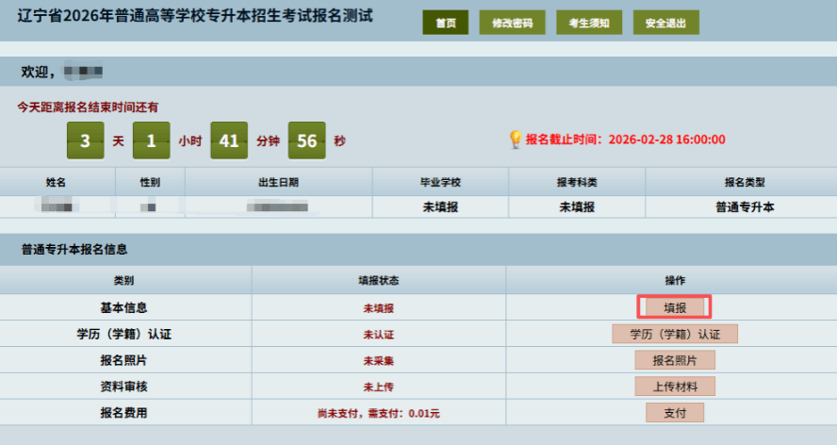The height and width of the screenshot is (445, 837).
Task: Log out via the 安全退出 button
Action: click(x=666, y=24)
